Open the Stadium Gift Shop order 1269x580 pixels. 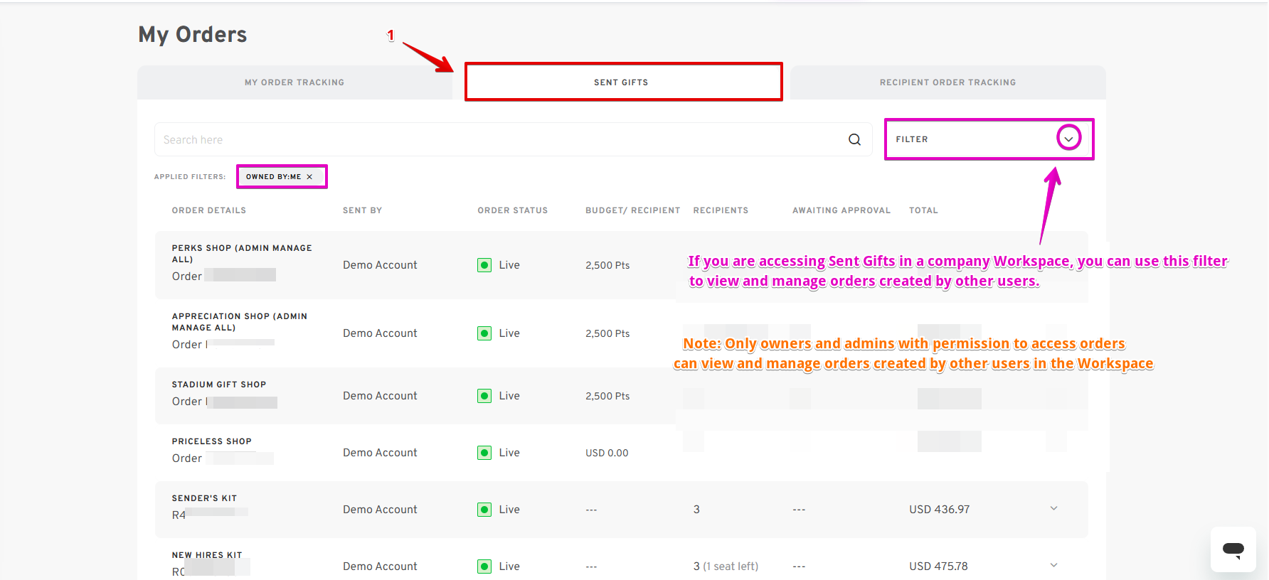[219, 385]
